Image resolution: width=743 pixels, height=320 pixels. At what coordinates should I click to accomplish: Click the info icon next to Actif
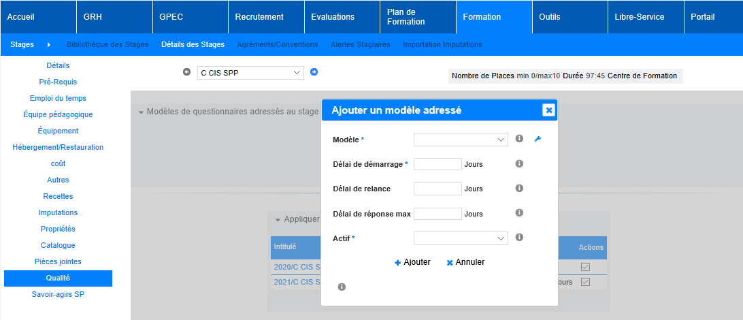[519, 237]
